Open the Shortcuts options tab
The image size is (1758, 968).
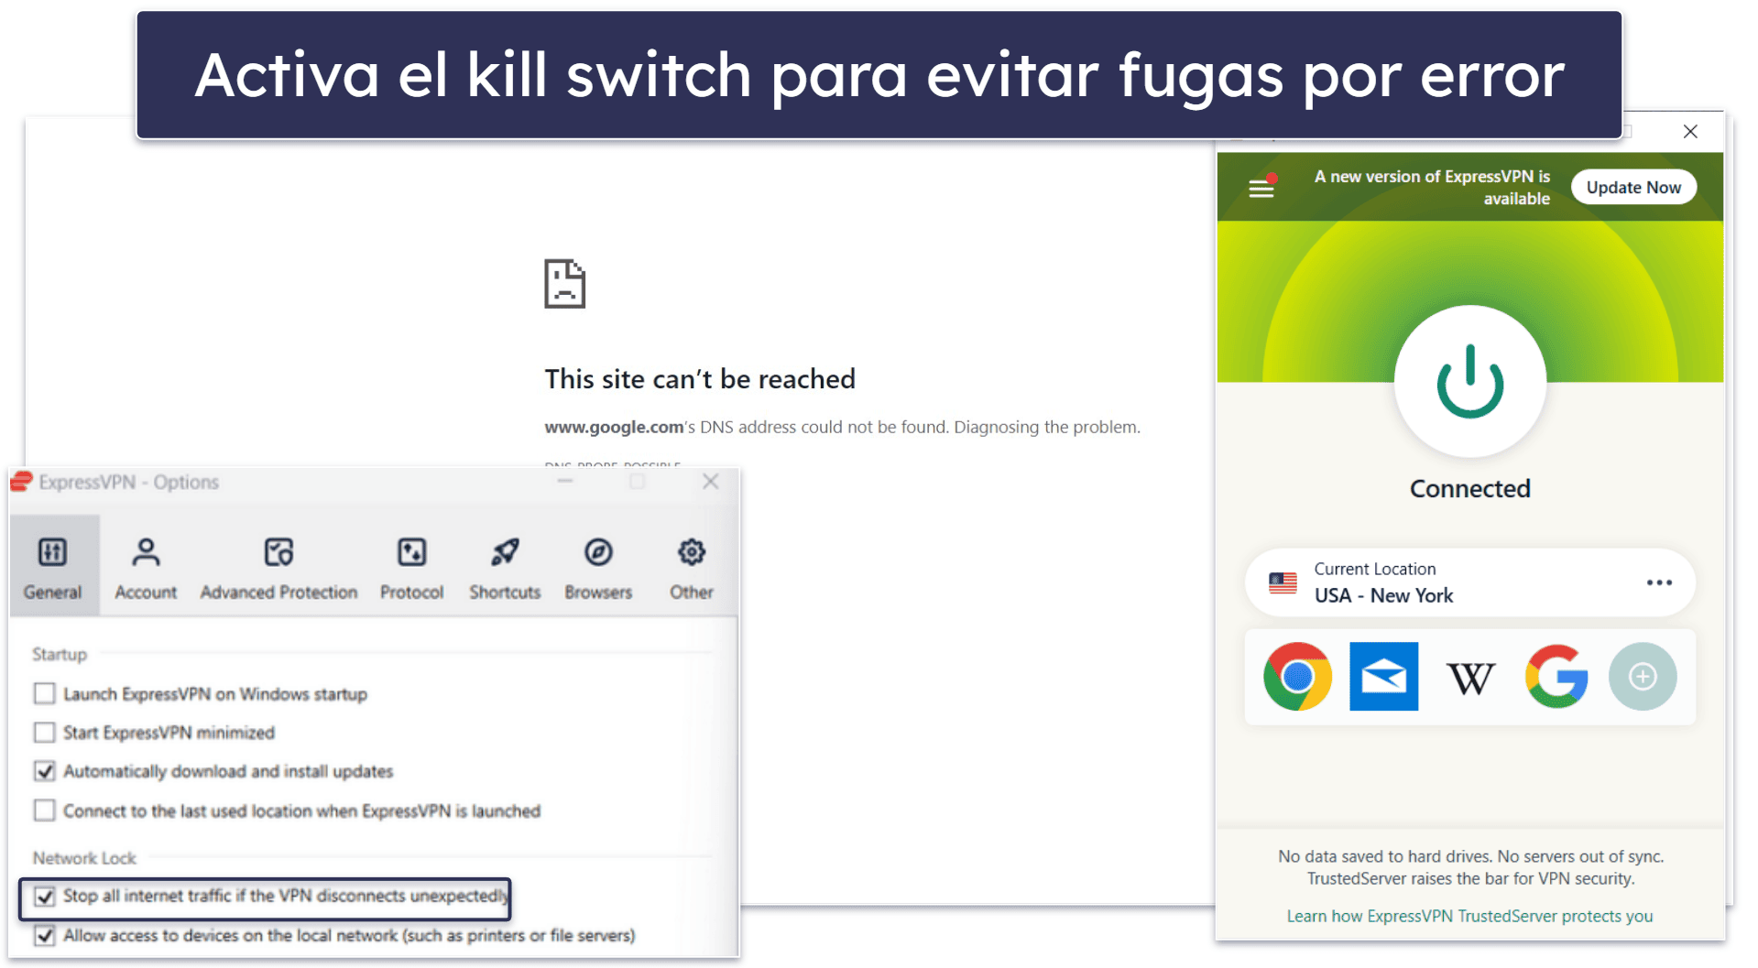(x=505, y=568)
